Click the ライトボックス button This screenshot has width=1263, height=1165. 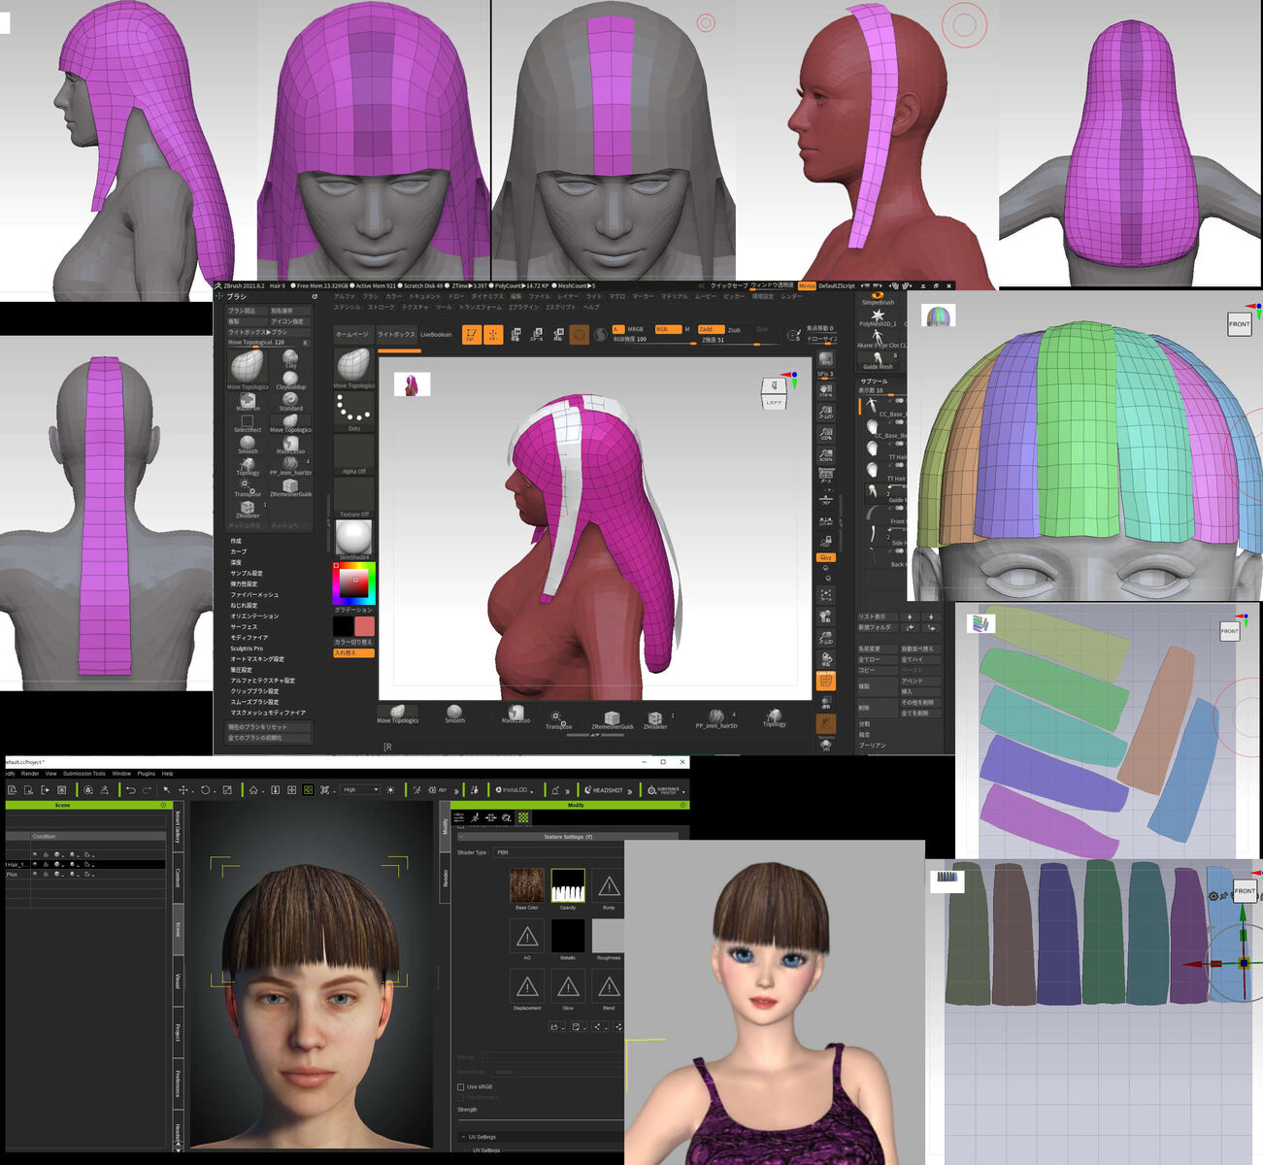(396, 334)
